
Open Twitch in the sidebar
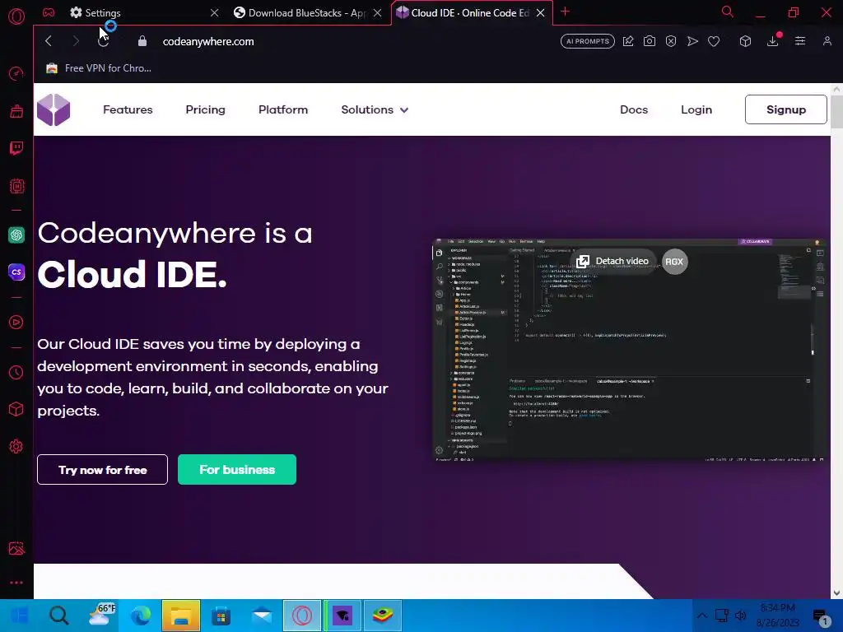point(16,148)
